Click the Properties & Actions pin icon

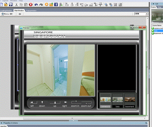pos(146,123)
